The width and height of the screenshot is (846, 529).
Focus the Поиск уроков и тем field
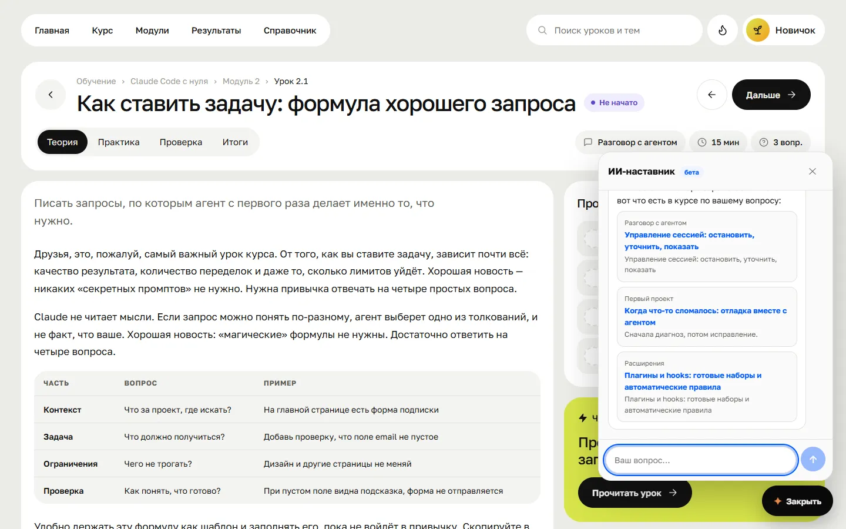(615, 30)
